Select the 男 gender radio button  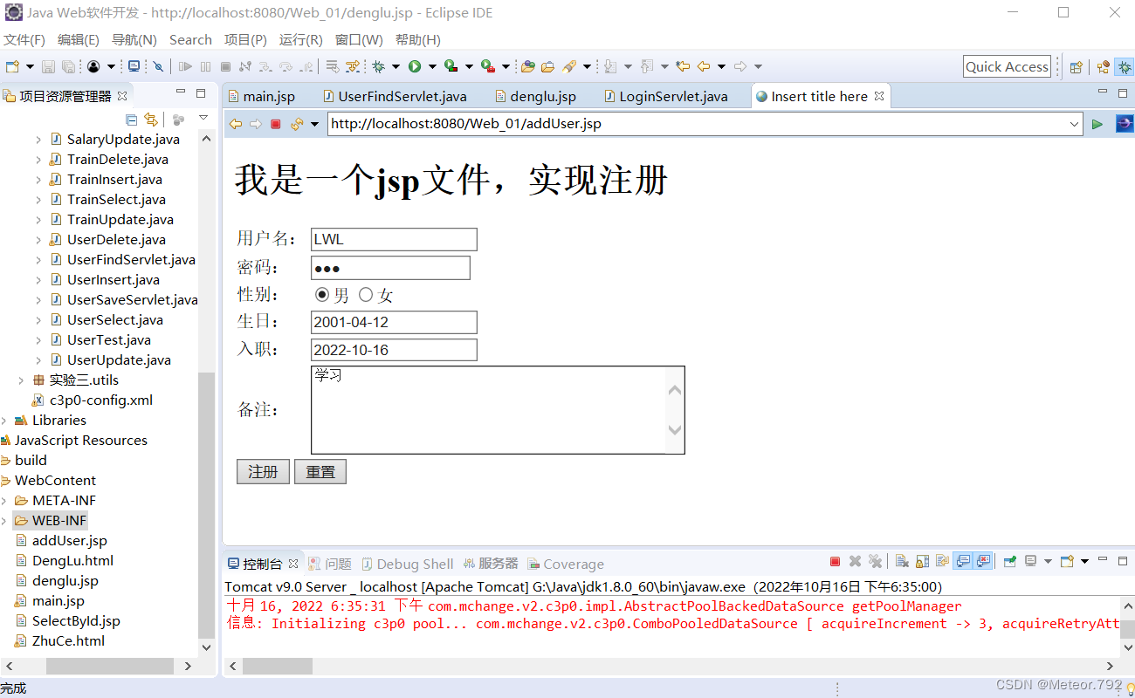(x=322, y=294)
